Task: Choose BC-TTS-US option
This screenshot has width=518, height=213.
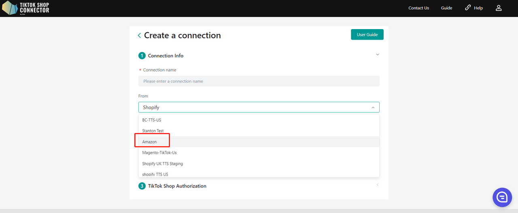Action: 152,120
